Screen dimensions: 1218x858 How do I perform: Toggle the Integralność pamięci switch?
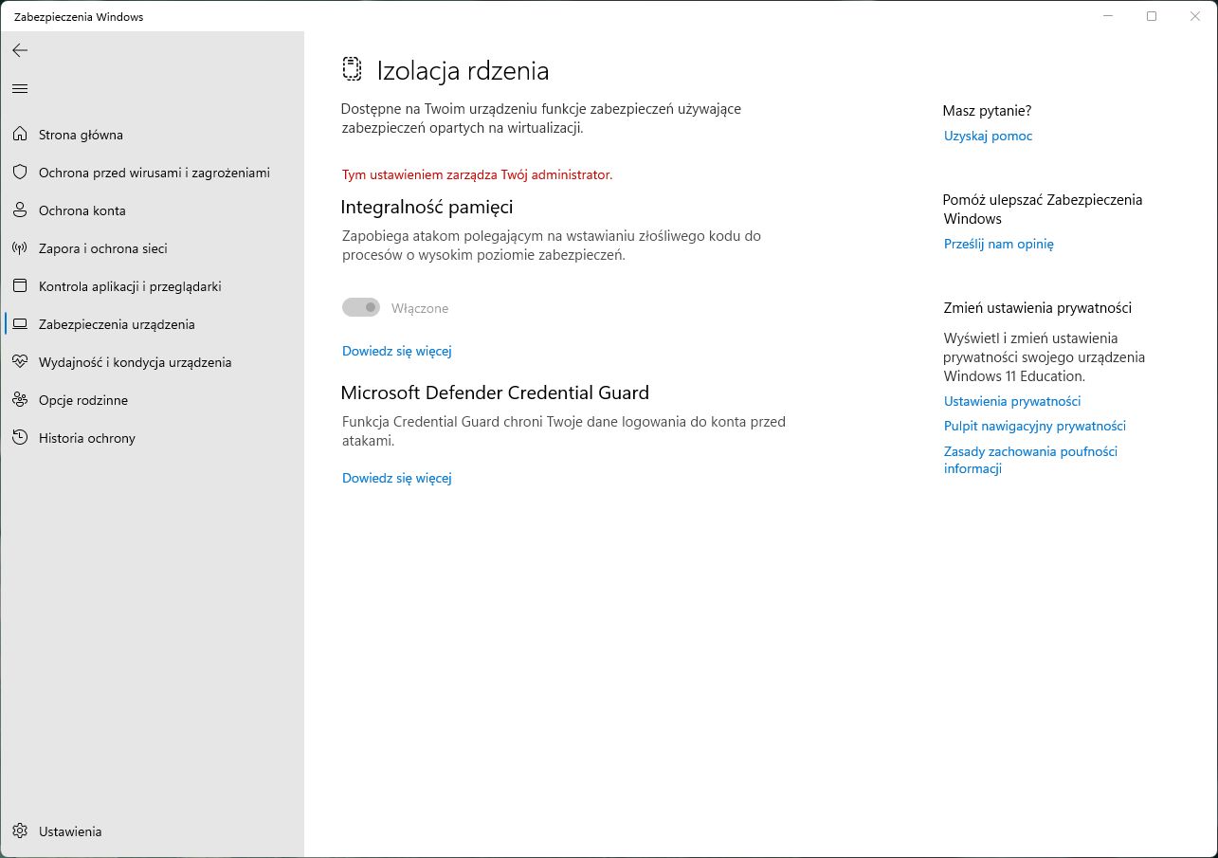[361, 308]
